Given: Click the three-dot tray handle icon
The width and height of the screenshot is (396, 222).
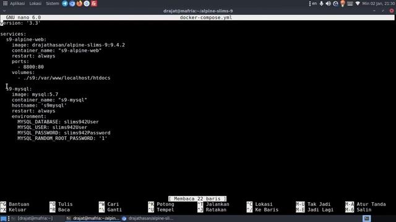Looking at the screenshot, I should (309, 4).
